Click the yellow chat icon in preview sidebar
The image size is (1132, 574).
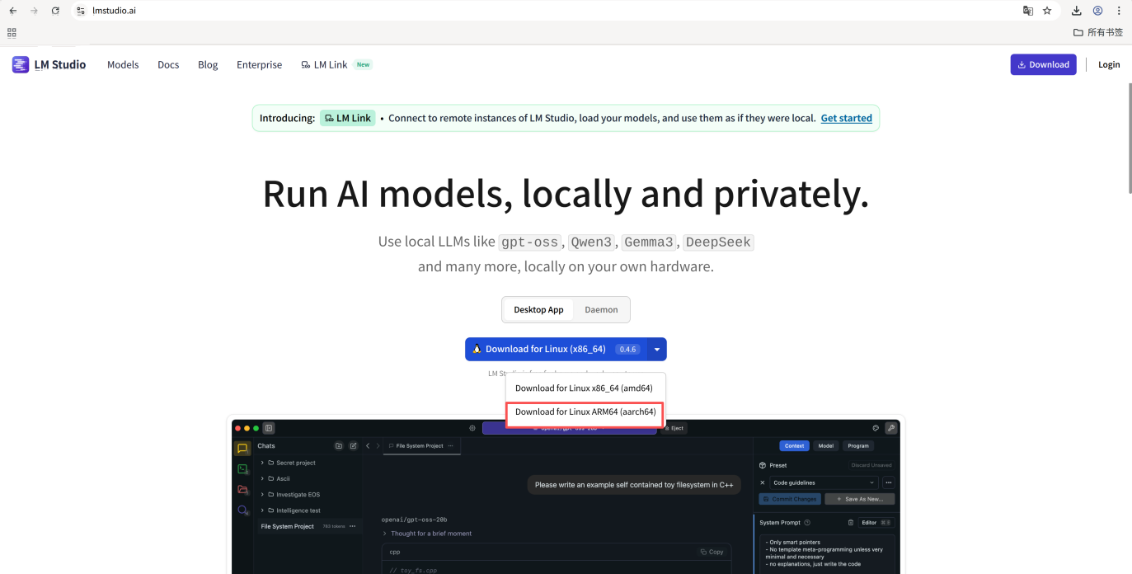pos(242,449)
